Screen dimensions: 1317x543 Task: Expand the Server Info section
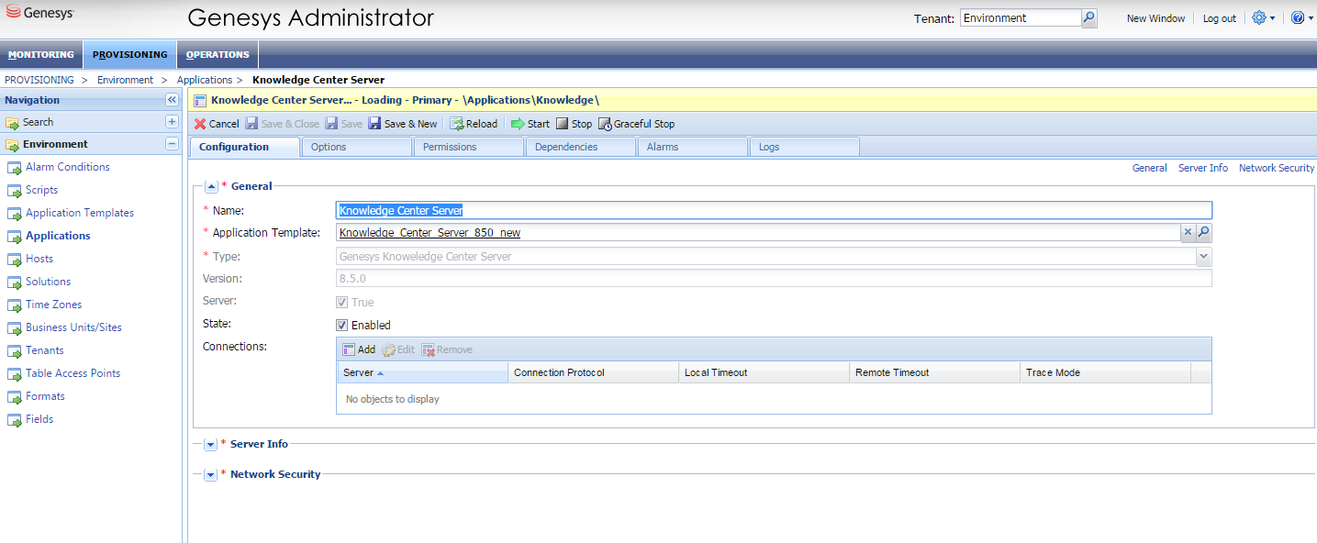210,444
